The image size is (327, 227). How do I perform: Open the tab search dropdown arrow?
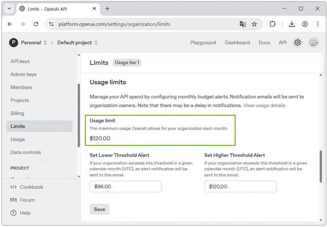click(x=9, y=9)
